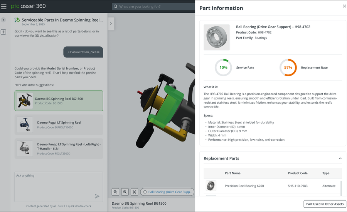Choose the Daemo Fuego LT Spinning Reel option
This screenshot has width=347, height=212.
[x=59, y=148]
